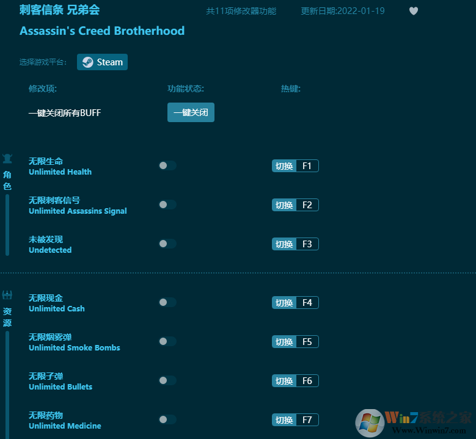Image resolution: width=476 pixels, height=439 pixels.
Task: Click the 修改项 column header
Action: tap(43, 89)
